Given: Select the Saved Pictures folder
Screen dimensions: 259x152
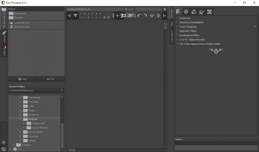Looking at the screenshot, I should [40, 128].
